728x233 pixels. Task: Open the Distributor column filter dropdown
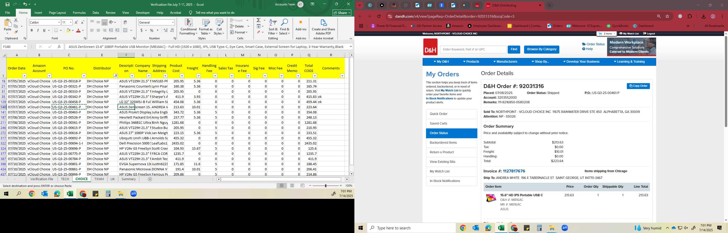[x=116, y=76]
